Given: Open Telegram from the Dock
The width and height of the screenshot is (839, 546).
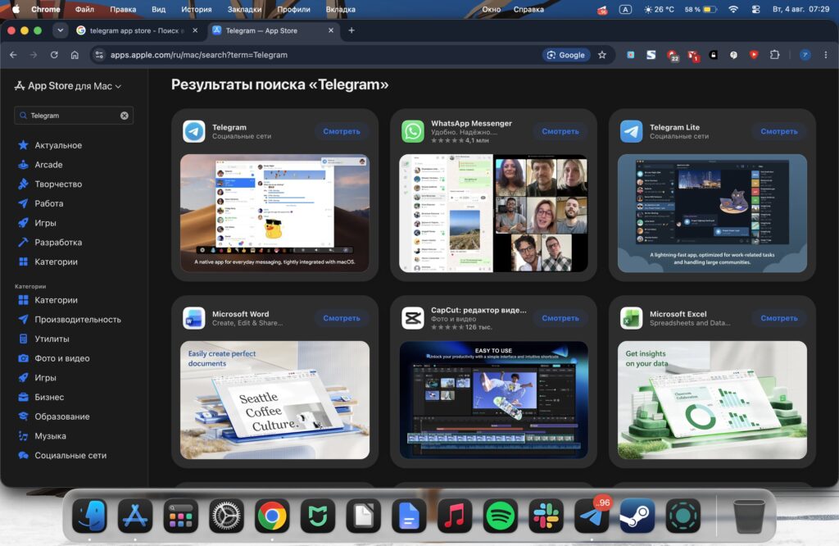Looking at the screenshot, I should pyautogui.click(x=592, y=516).
